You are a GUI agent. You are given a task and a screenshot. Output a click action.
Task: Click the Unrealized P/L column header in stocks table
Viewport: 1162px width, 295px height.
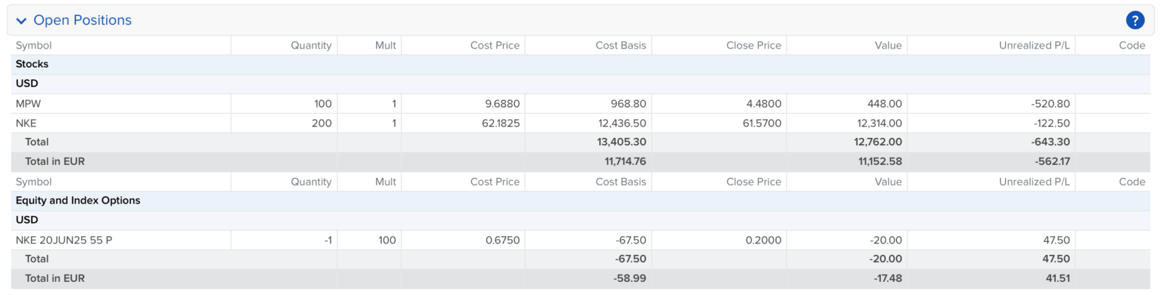click(1034, 45)
